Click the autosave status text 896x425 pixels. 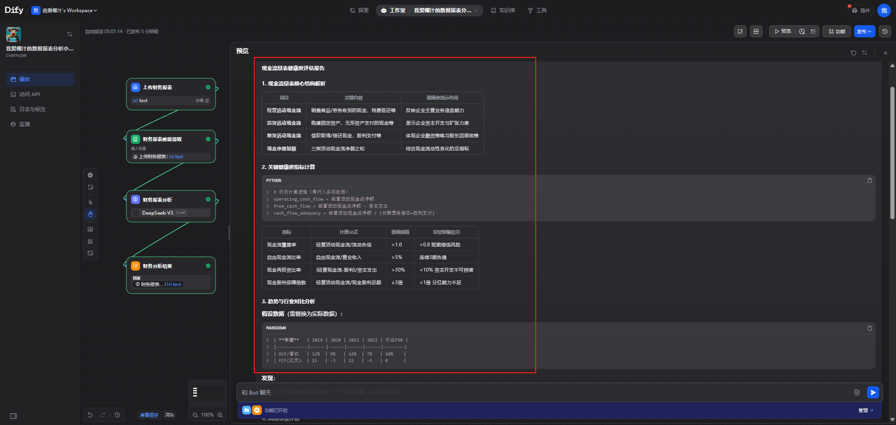click(122, 31)
